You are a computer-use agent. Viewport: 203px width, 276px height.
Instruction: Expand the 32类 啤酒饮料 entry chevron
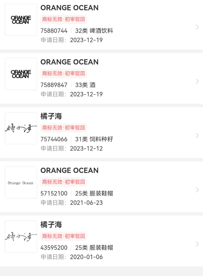tap(197, 27)
